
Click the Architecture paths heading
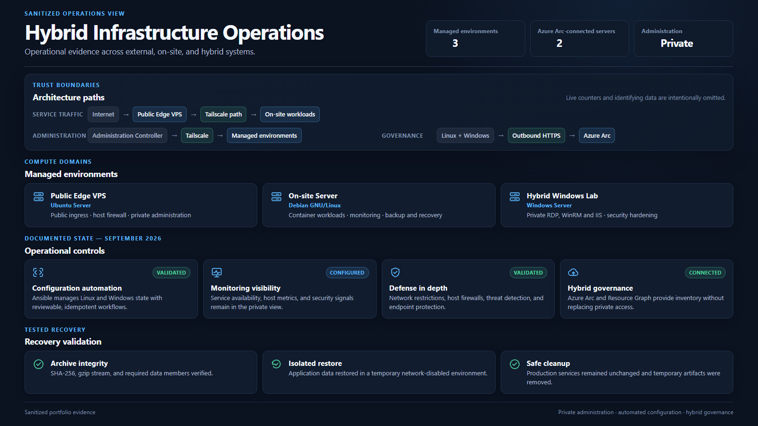(69, 98)
